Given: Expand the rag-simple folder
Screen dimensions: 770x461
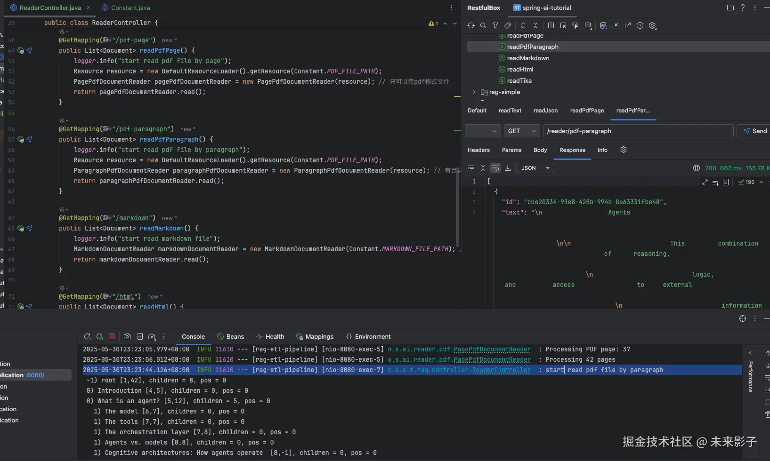Looking at the screenshot, I should (474, 92).
